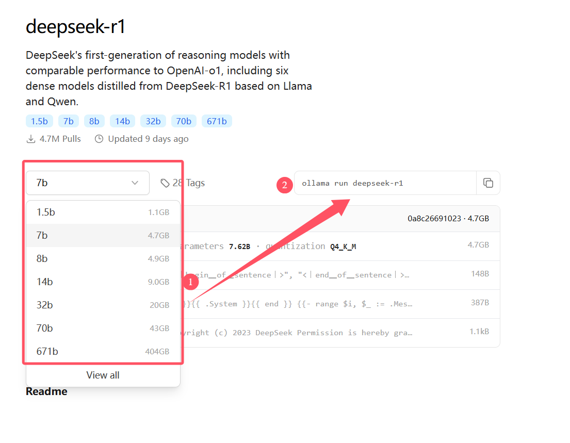Click the download icon next to 4.7M Pulls
The width and height of the screenshot is (570, 443).
click(31, 139)
